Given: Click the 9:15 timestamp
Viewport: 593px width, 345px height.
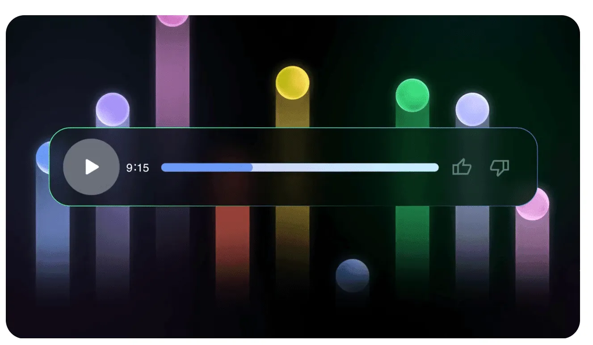Looking at the screenshot, I should point(138,168).
